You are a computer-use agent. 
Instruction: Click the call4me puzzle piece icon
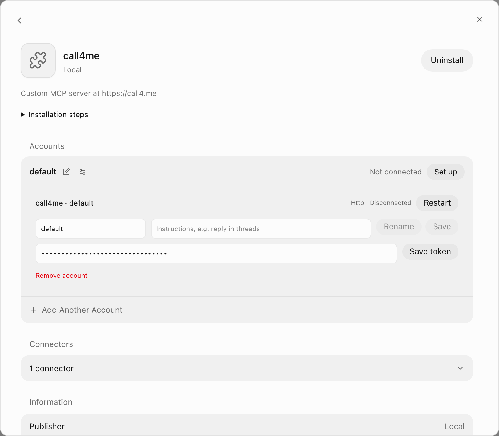point(38,60)
